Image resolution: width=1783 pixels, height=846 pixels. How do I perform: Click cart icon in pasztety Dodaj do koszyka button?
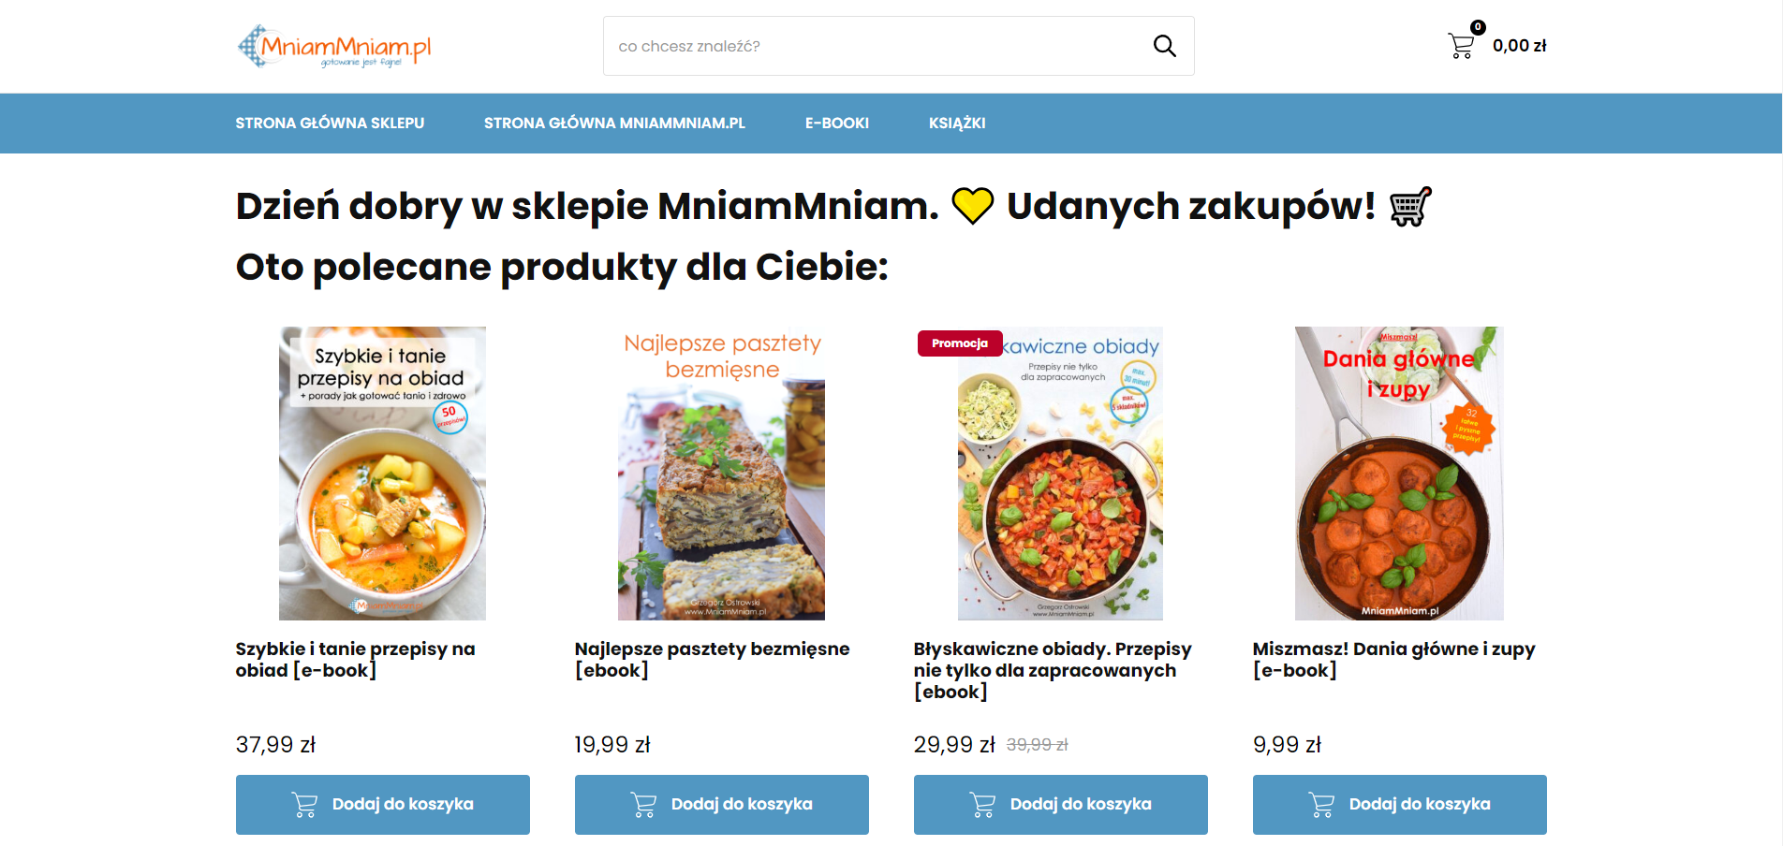644,805
